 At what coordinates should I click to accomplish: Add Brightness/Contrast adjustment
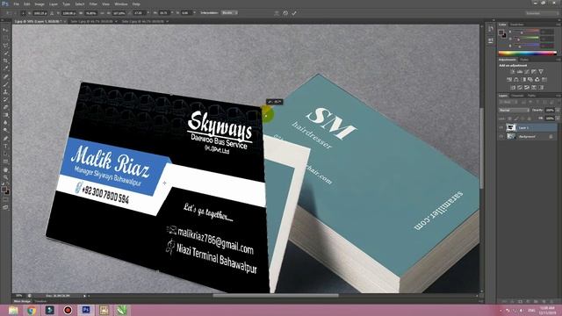(513, 72)
